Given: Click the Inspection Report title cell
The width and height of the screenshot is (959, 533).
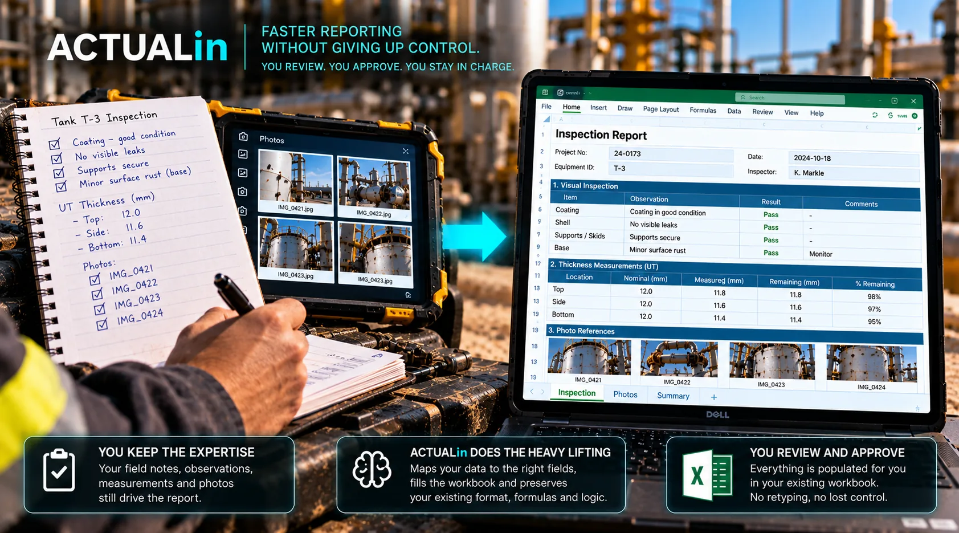Looking at the screenshot, I should click(x=601, y=135).
